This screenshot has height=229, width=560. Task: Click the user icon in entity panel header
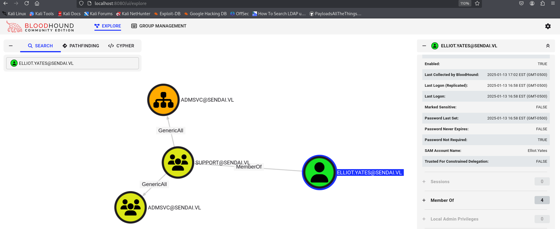pyautogui.click(x=435, y=46)
